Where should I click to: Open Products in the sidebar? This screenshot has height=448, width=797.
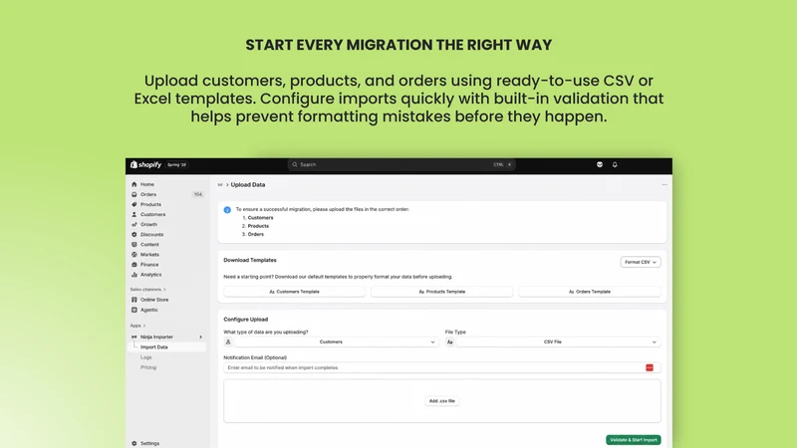(150, 204)
